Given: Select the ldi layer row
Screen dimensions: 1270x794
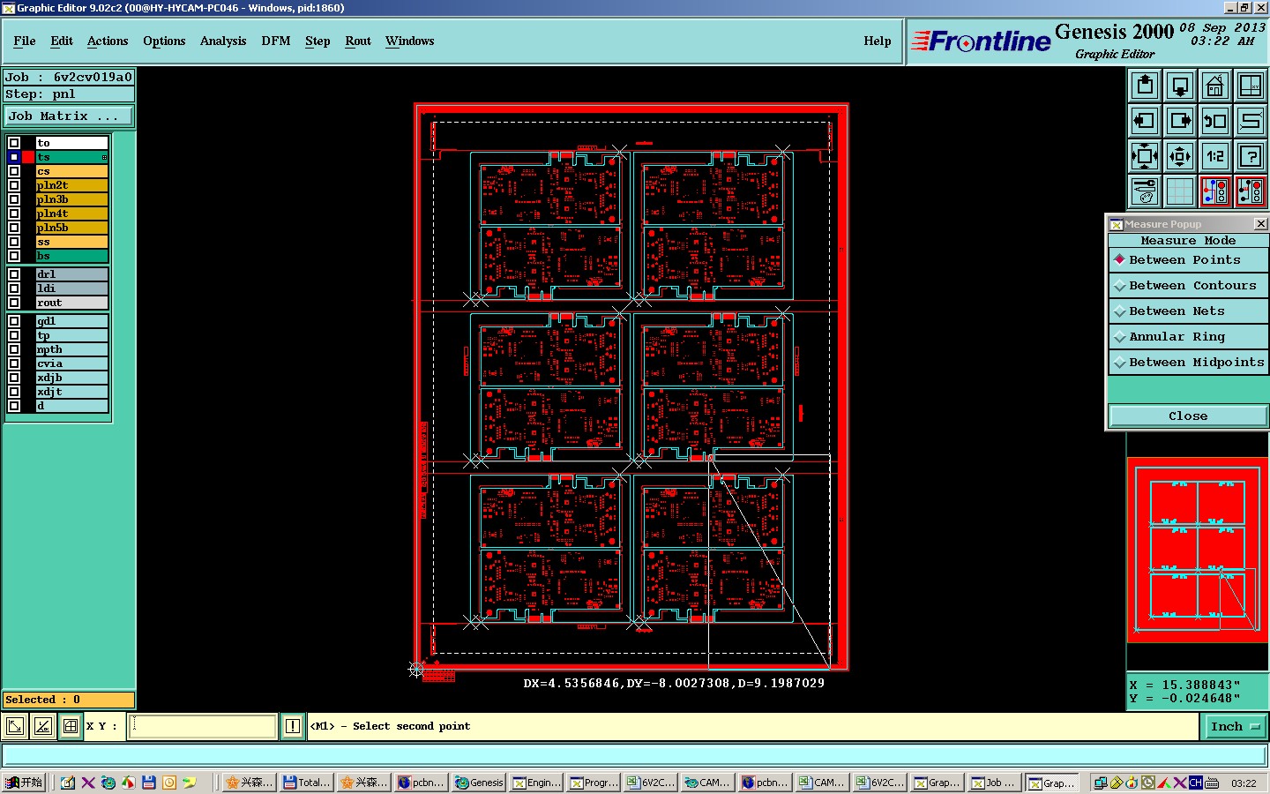Looking at the screenshot, I should pyautogui.click(x=71, y=288).
